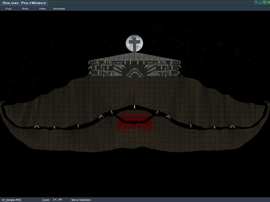Click the leftmost light in the tunnel
This screenshot has width=270, height=202.
coord(36,127)
